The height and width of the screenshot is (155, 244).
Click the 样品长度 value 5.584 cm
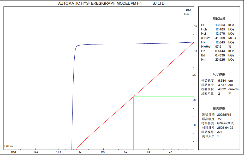pyautogui.click(x=222, y=80)
